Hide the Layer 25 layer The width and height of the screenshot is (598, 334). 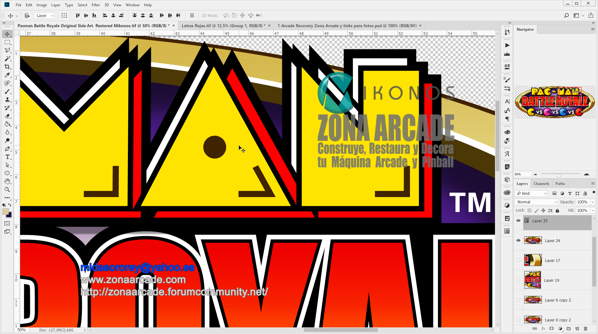518,221
